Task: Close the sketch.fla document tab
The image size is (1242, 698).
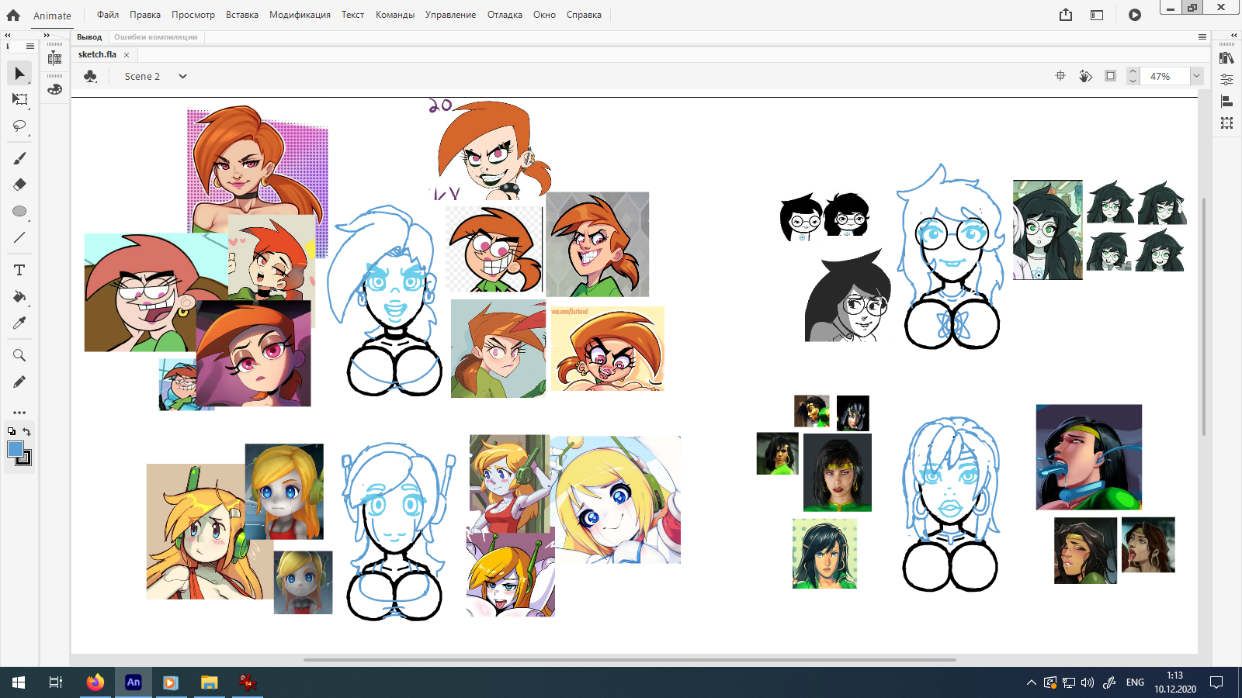Action: 127,55
